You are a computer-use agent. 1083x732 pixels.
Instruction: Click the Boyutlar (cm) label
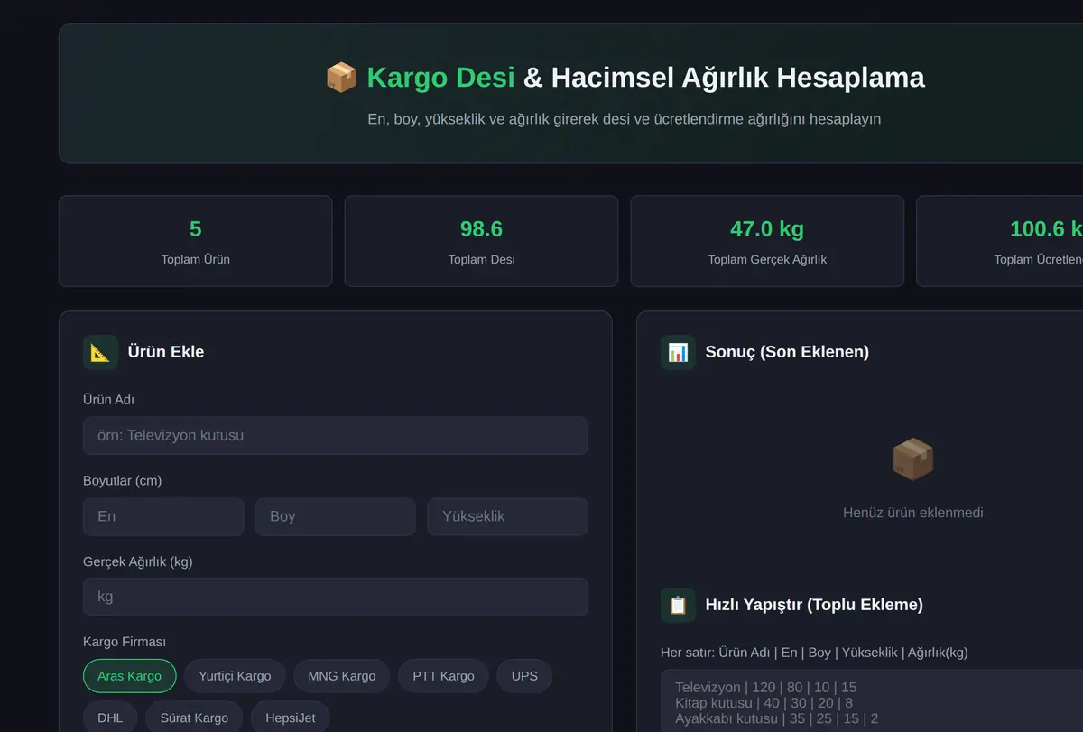click(x=122, y=480)
